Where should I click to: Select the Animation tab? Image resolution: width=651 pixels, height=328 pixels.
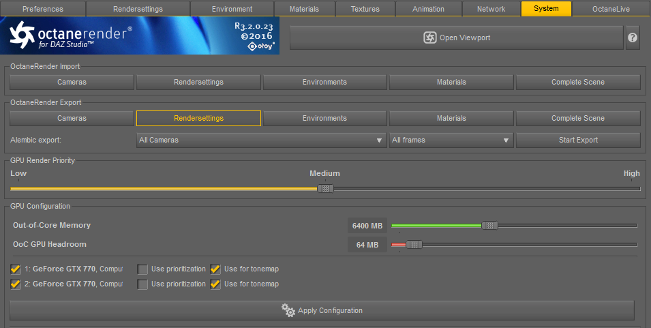coord(429,9)
